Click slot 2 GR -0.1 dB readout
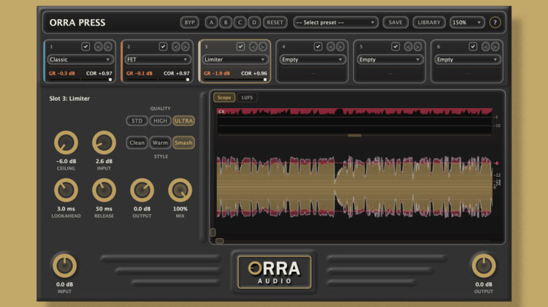The width and height of the screenshot is (548, 307). (140, 73)
